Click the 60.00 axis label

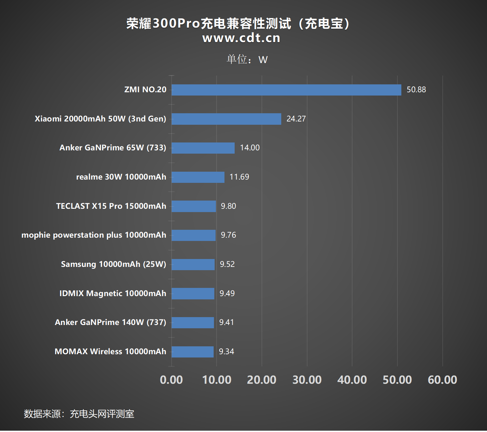pyautogui.click(x=443, y=380)
